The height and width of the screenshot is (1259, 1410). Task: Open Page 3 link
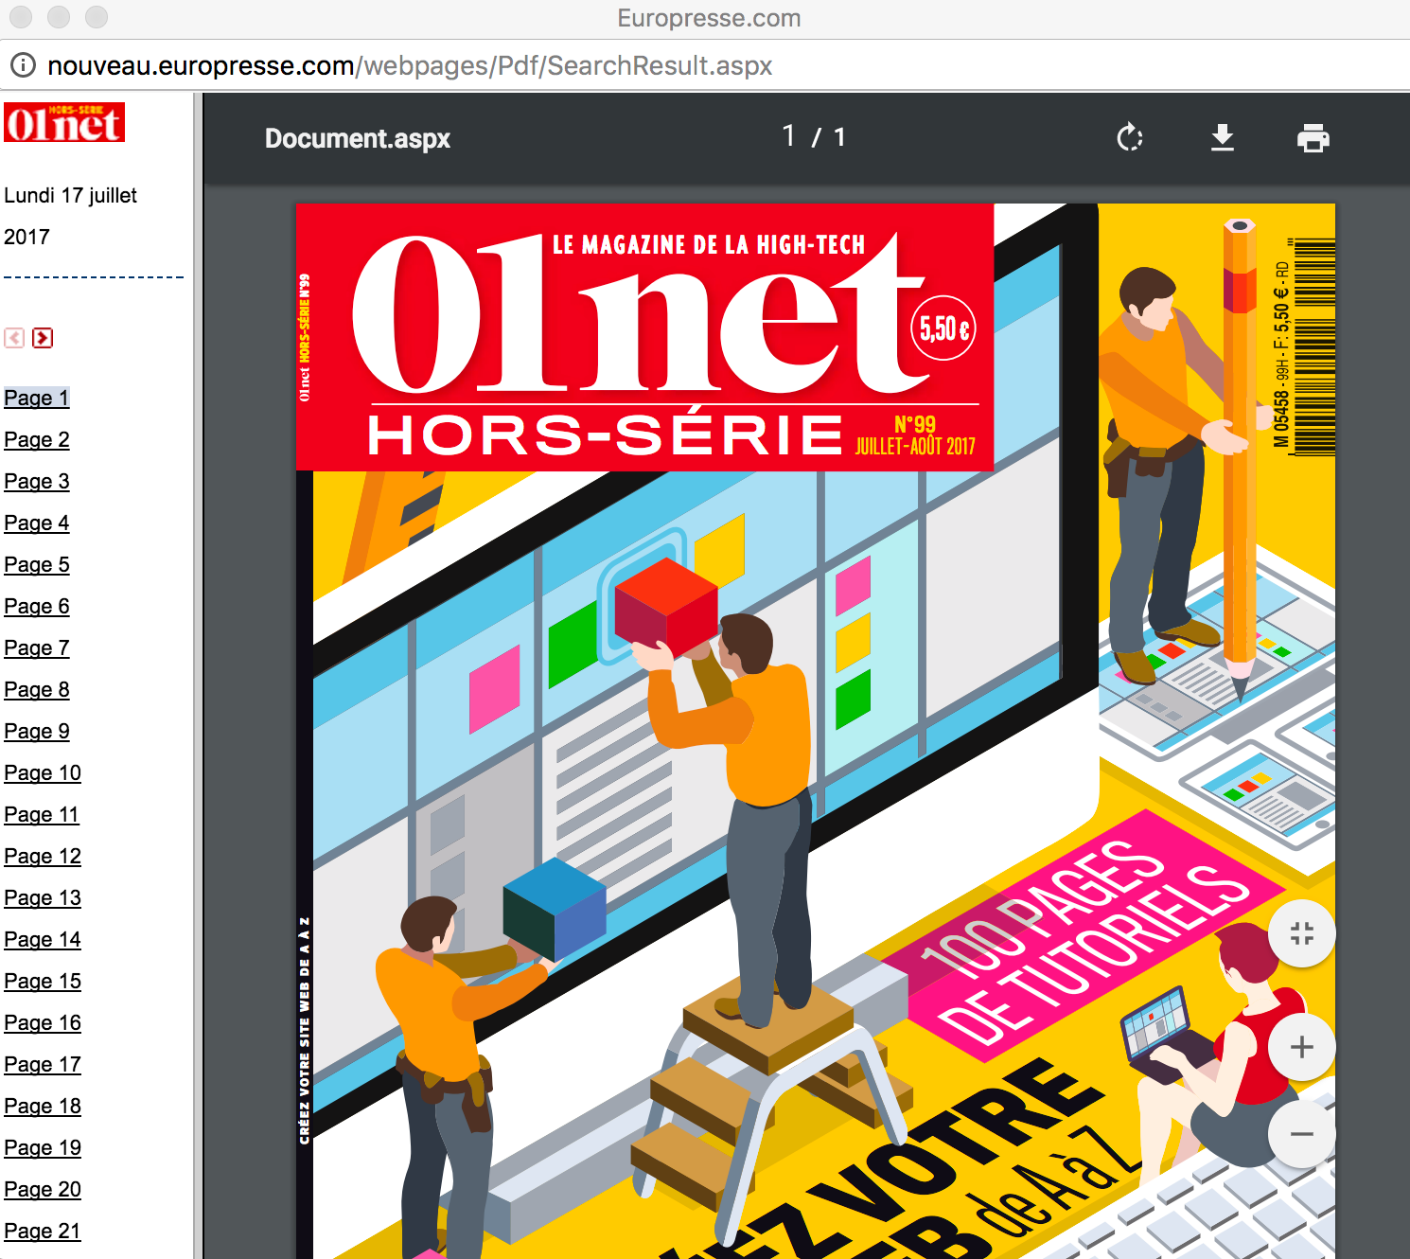pos(37,481)
